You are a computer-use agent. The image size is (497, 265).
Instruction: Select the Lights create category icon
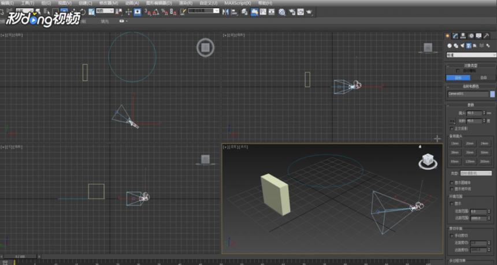coord(462,46)
